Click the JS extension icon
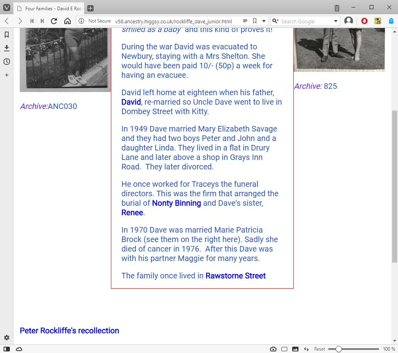Image resolution: width=398 pixels, height=353 pixels. (378, 21)
